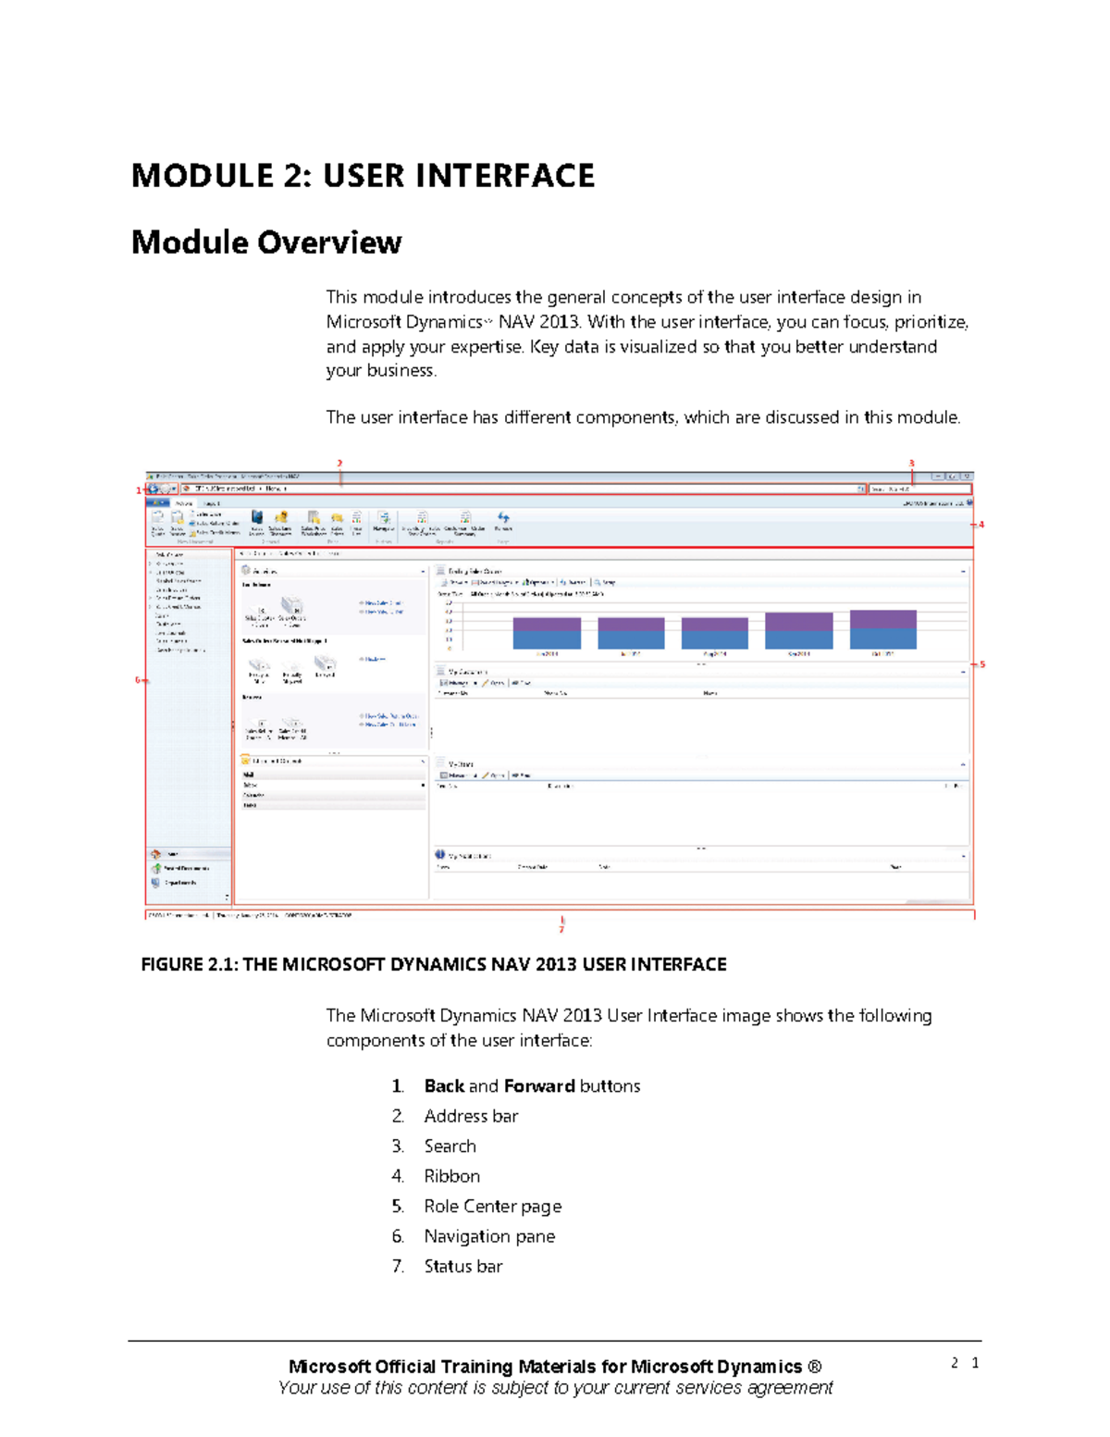Viewport: 1110px width, 1437px height.
Task: Open the blue application menu
Action: 157,502
